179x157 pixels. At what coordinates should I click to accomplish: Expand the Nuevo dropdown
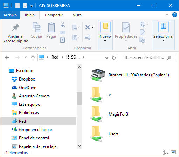[x=105, y=41]
